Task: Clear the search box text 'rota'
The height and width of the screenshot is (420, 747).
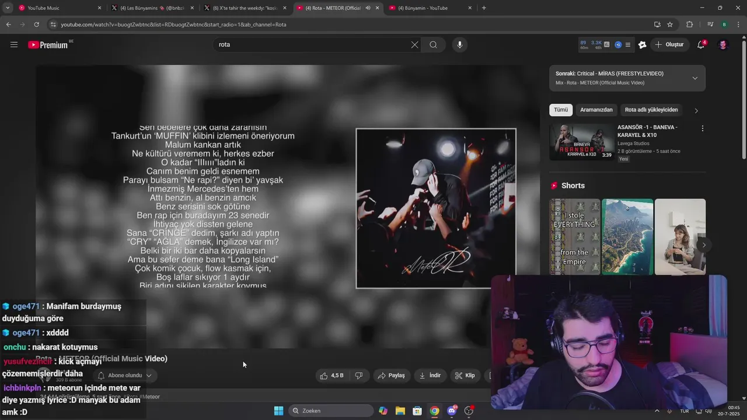Action: (414, 44)
